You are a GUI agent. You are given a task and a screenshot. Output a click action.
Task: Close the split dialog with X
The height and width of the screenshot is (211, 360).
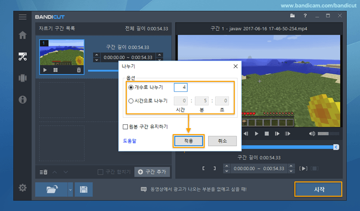point(236,67)
